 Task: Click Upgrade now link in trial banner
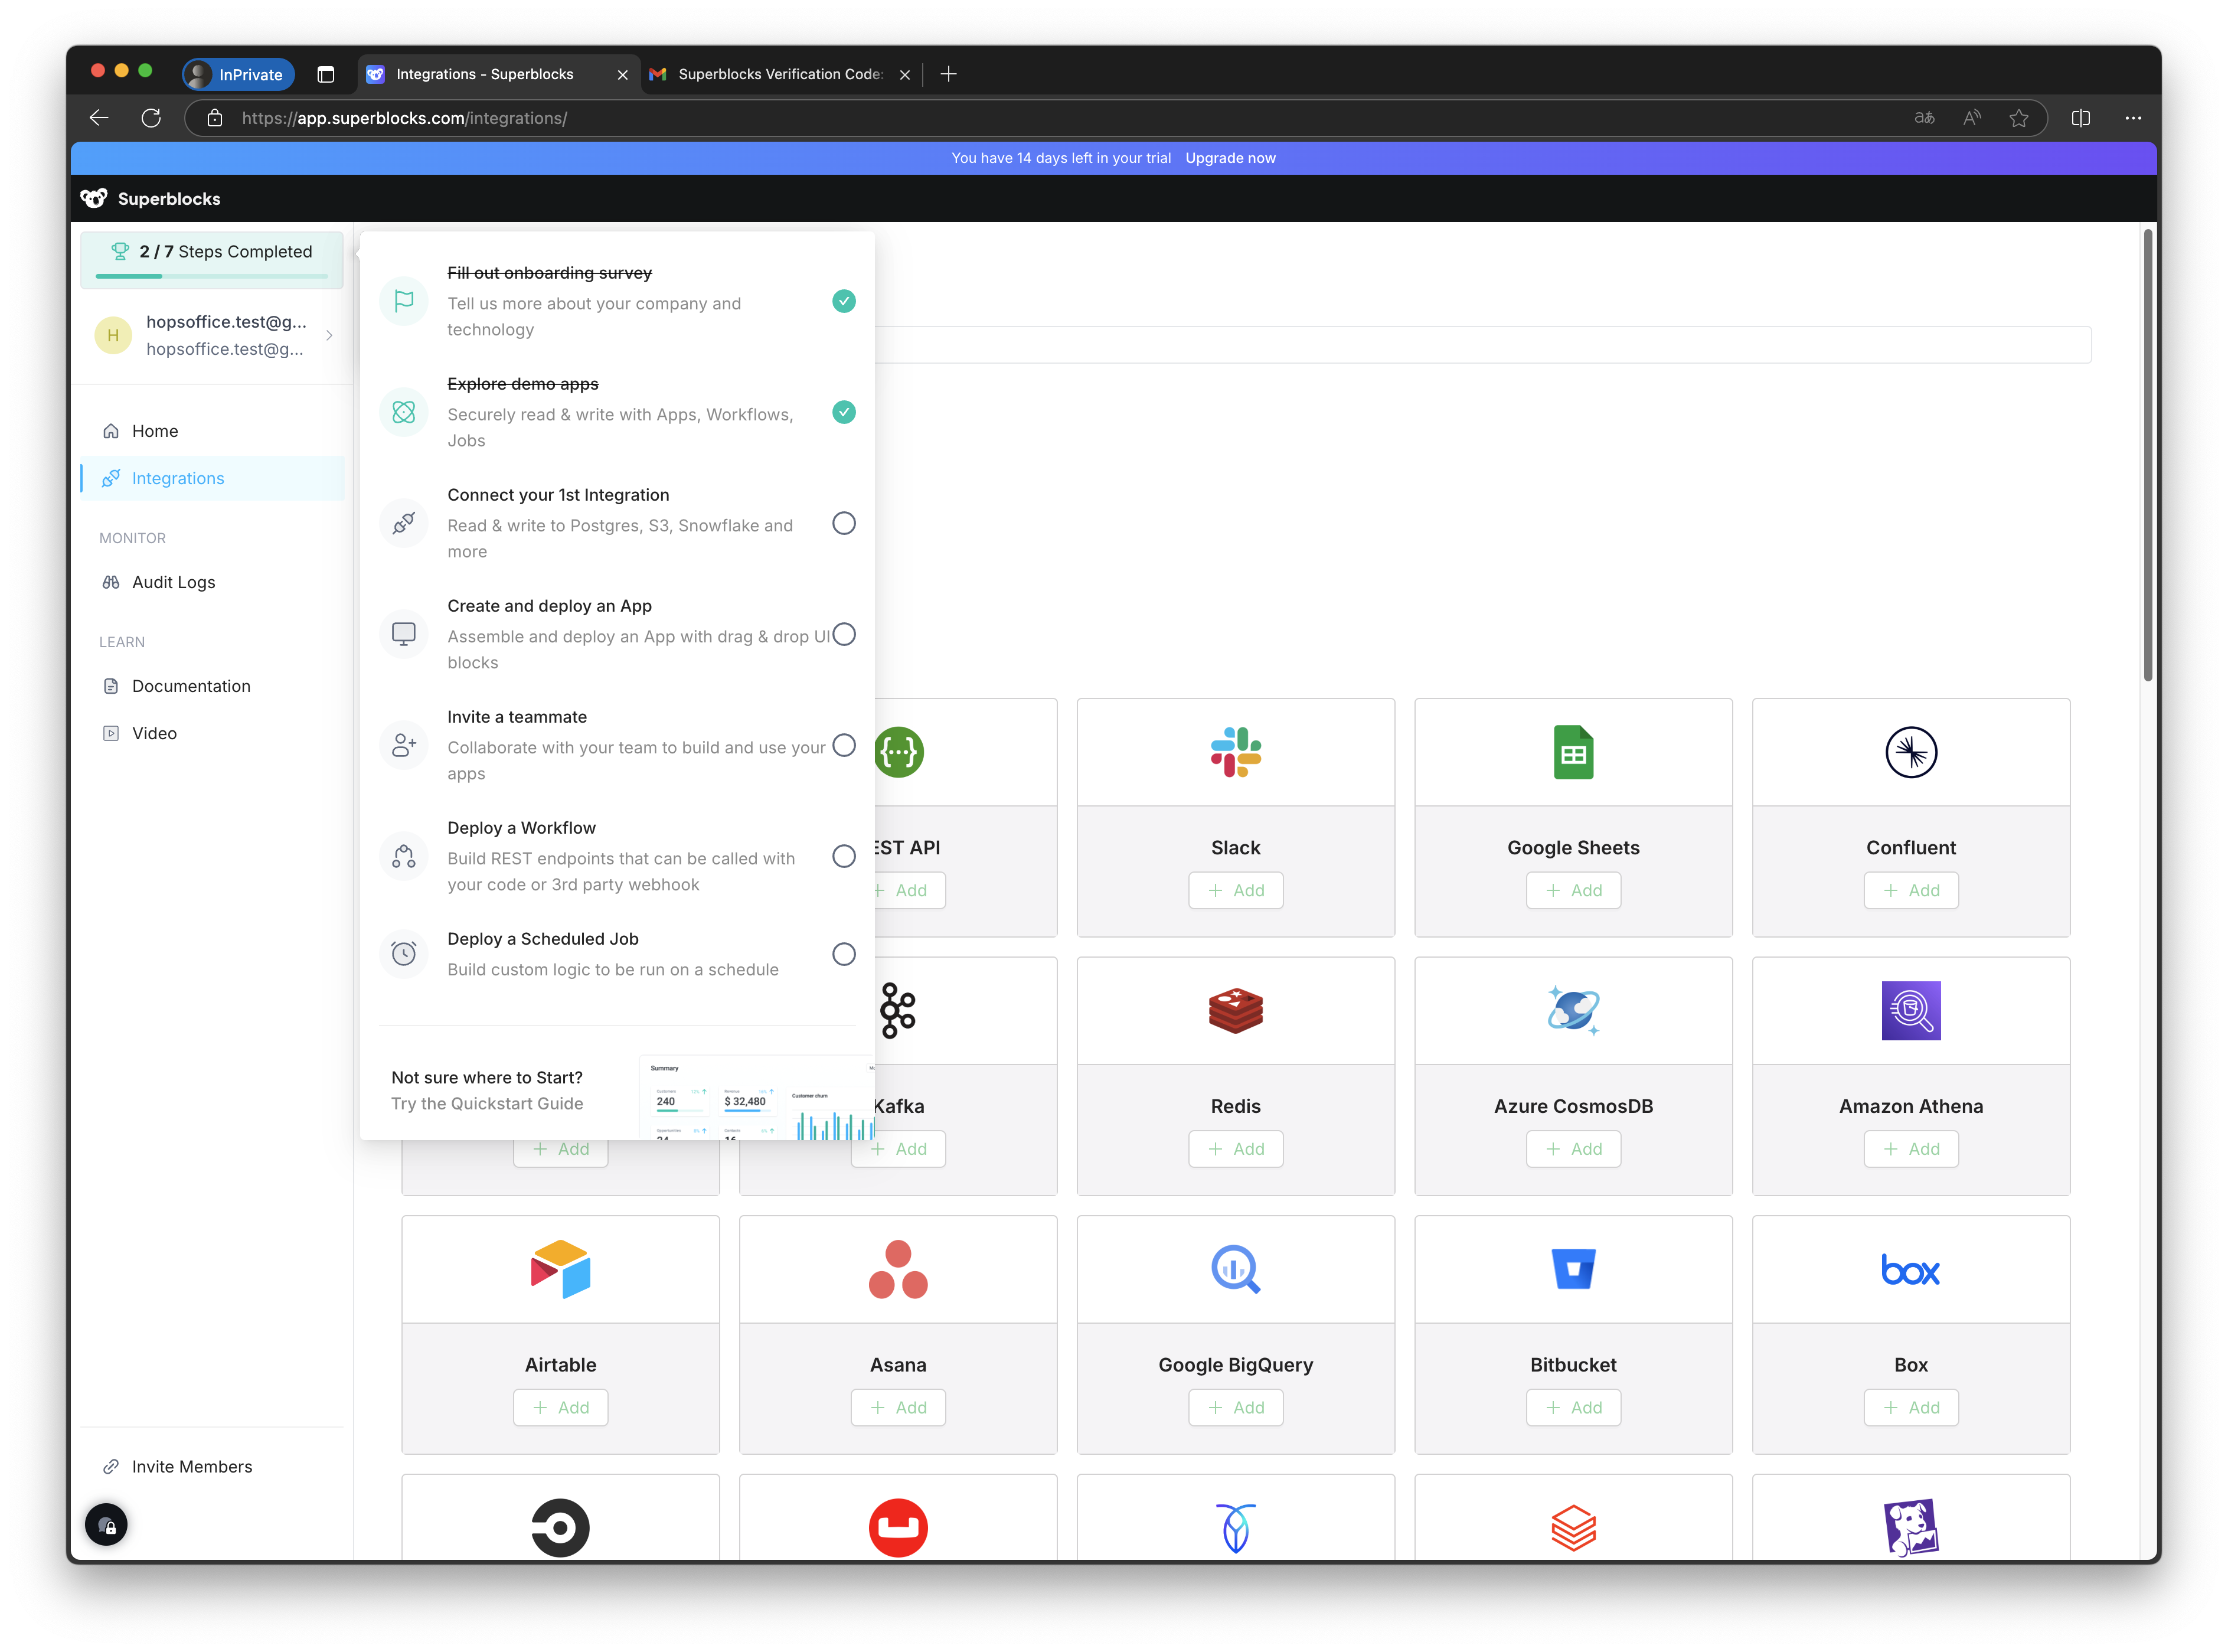click(x=1231, y=158)
